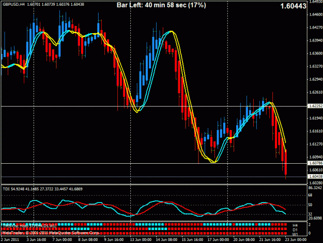Click the H4 timeframe row label
This screenshot has width=323, height=243.
point(295,226)
